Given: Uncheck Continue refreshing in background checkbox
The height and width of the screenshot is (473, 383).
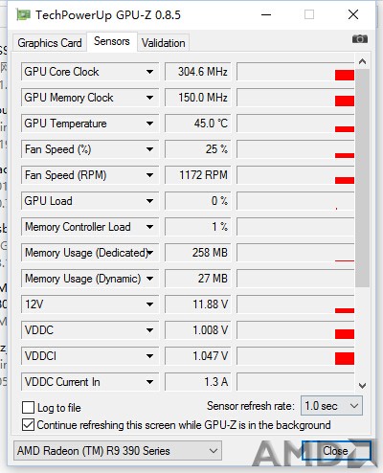Looking at the screenshot, I should click(x=28, y=425).
